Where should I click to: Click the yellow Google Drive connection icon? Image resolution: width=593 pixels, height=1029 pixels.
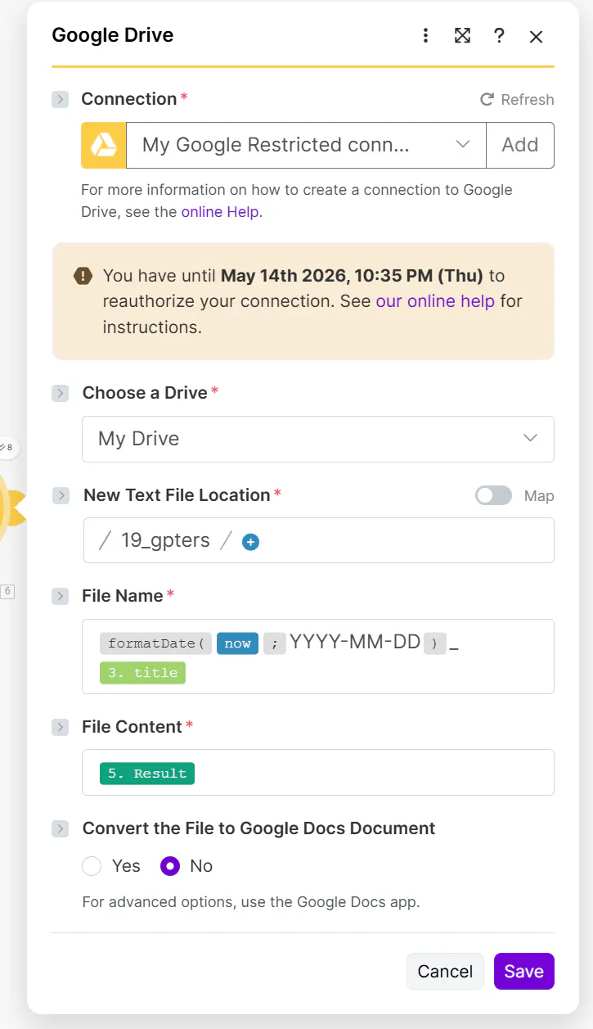[104, 146]
